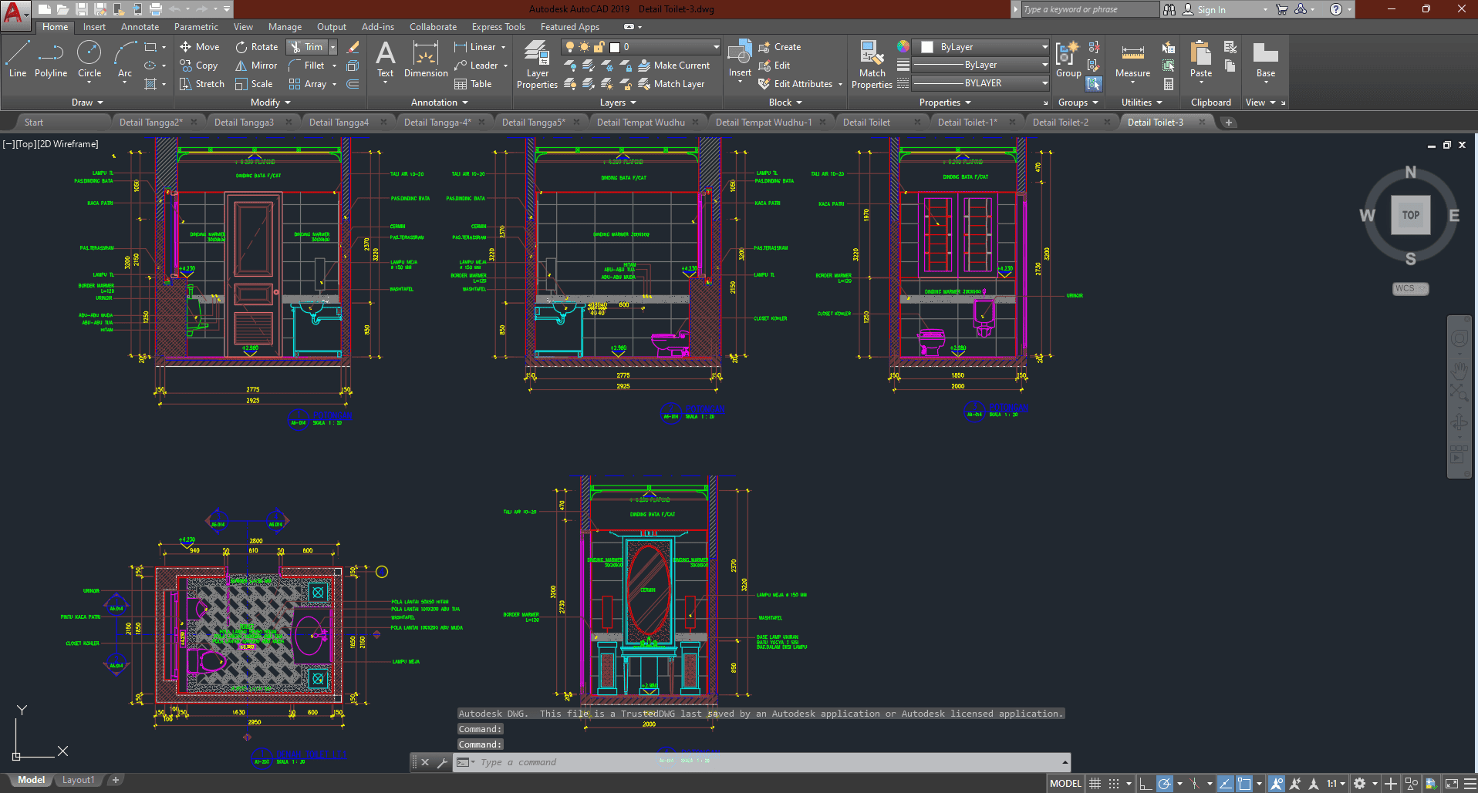Viewport: 1478px width, 793px height.
Task: Click the Quick Calculator icon
Action: tap(1169, 84)
